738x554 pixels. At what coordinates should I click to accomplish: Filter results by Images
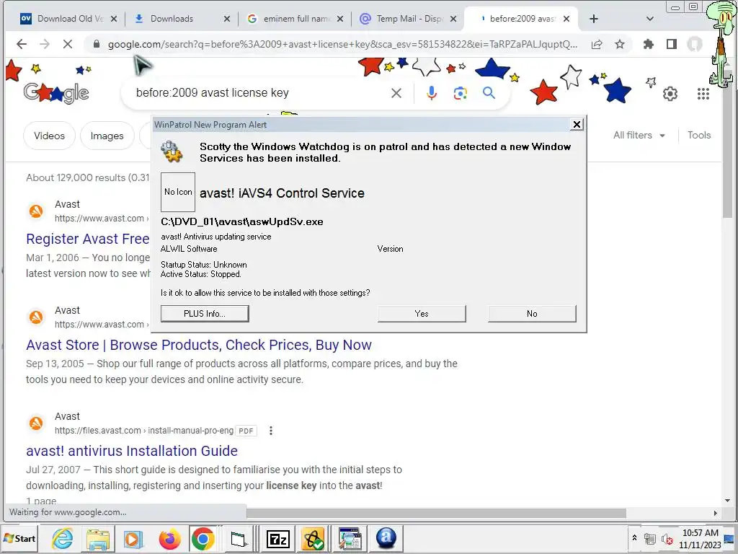pos(107,136)
